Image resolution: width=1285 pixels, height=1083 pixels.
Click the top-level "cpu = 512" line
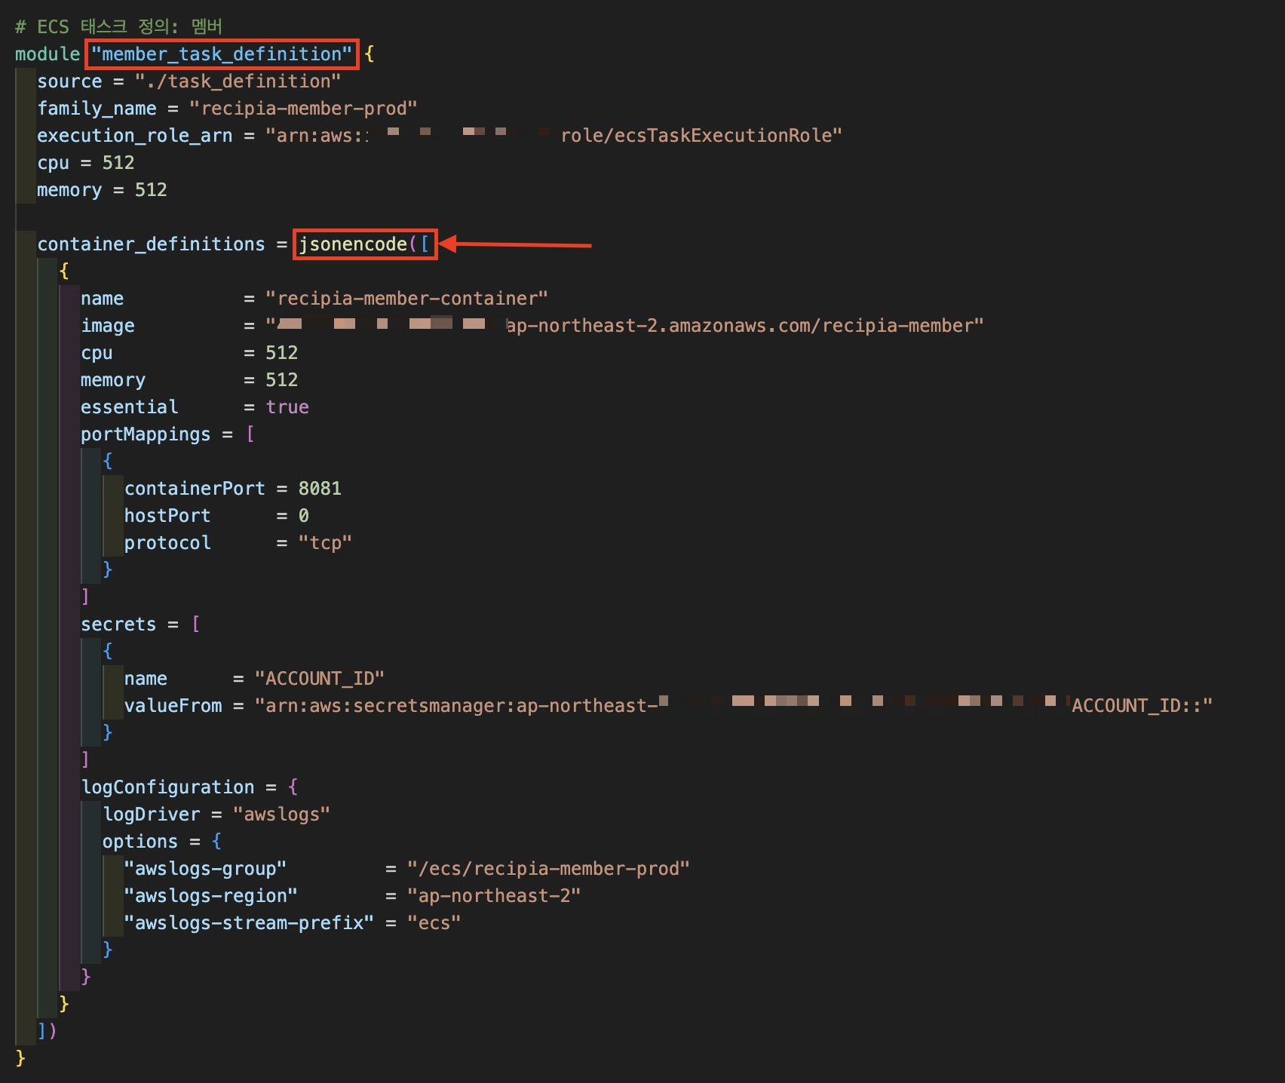pos(86,162)
